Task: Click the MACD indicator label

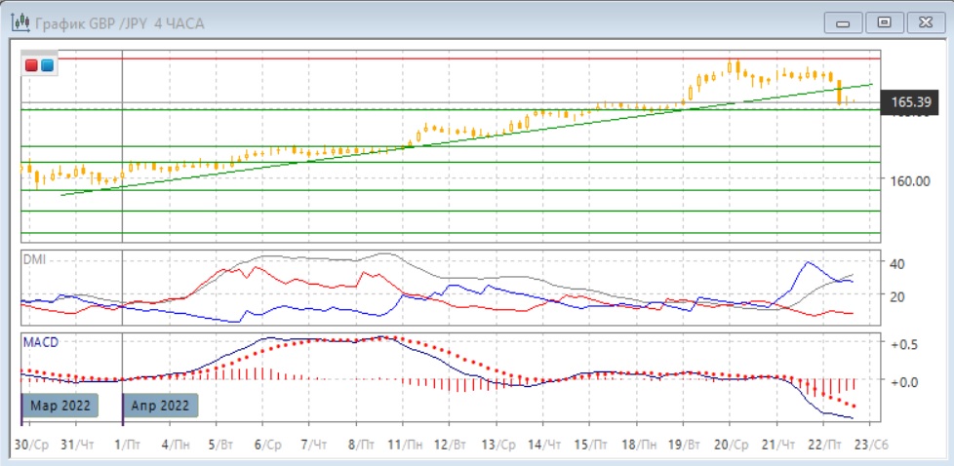Action: pos(40,343)
